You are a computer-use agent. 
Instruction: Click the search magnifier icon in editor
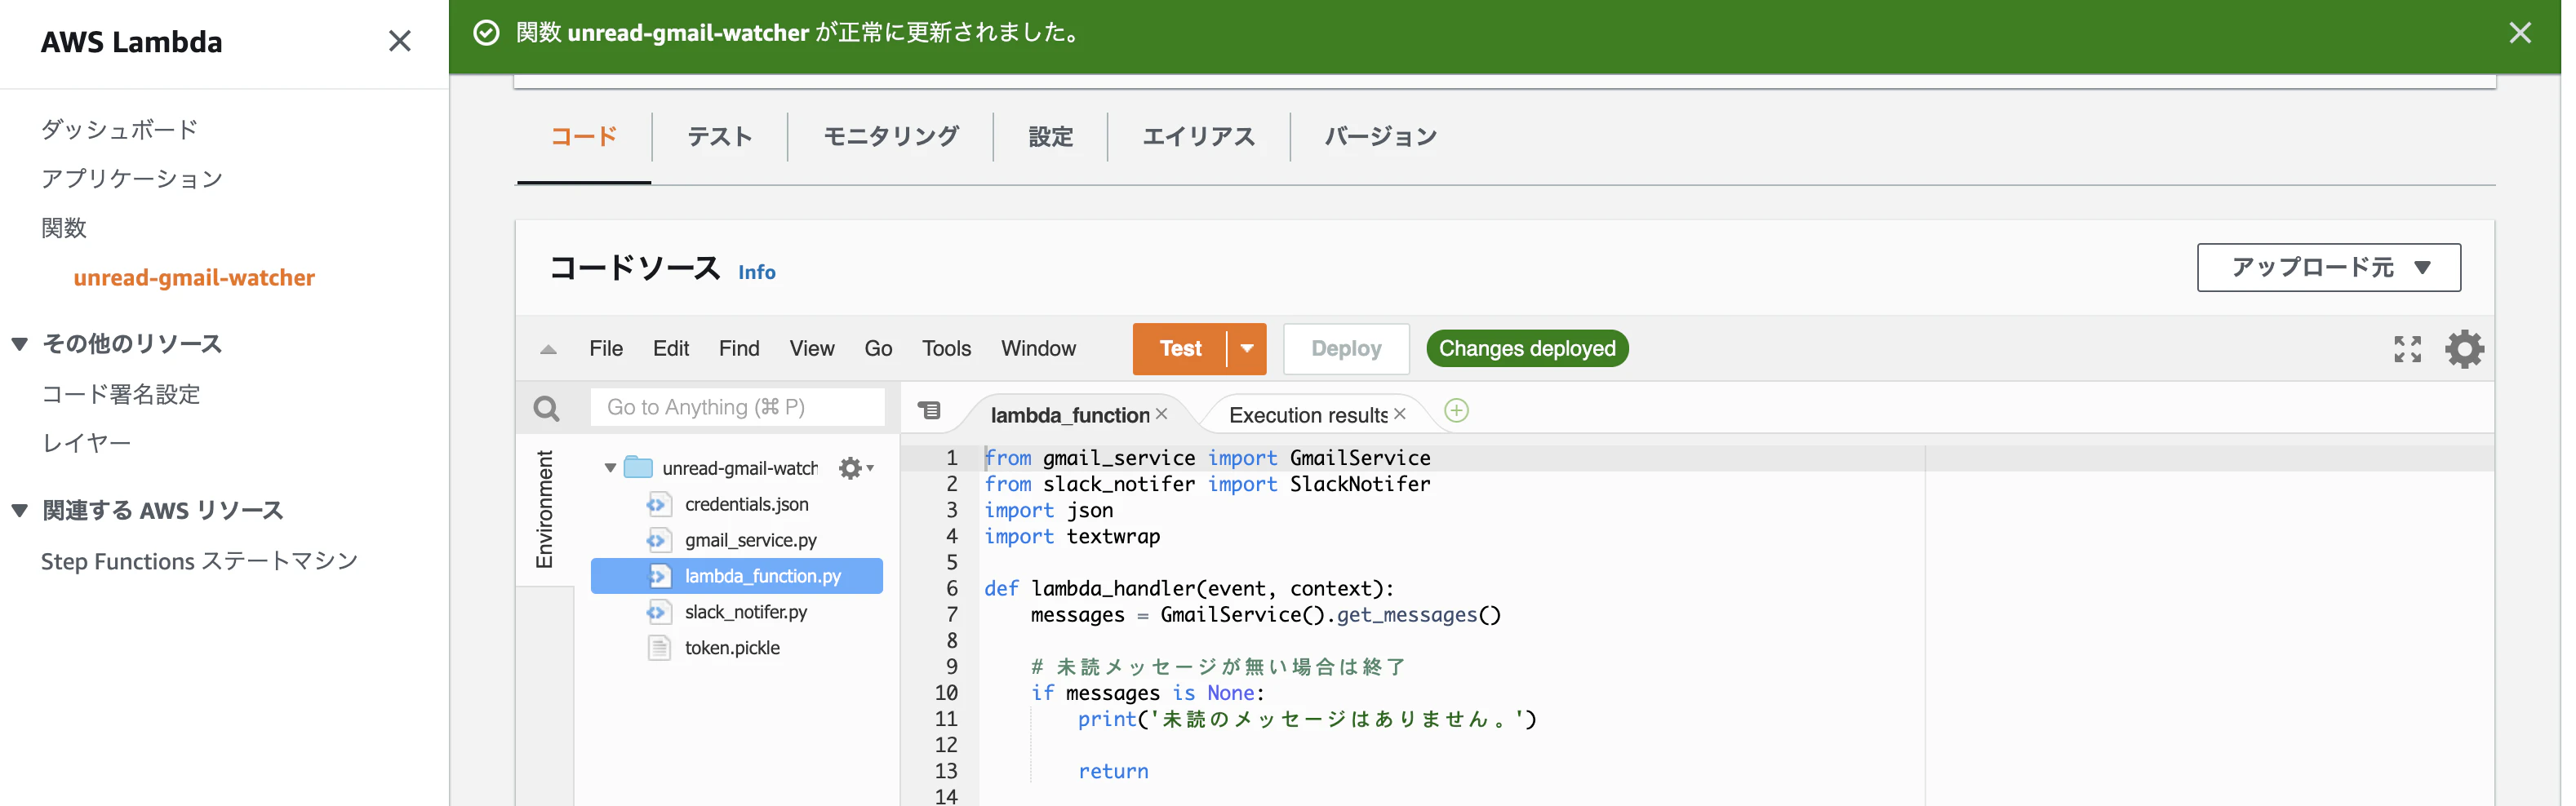pos(546,408)
